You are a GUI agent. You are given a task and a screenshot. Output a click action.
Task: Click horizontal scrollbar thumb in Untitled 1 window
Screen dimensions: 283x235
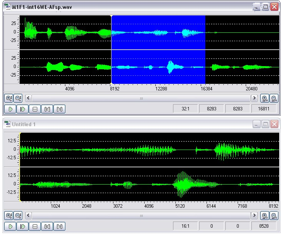tap(141, 215)
